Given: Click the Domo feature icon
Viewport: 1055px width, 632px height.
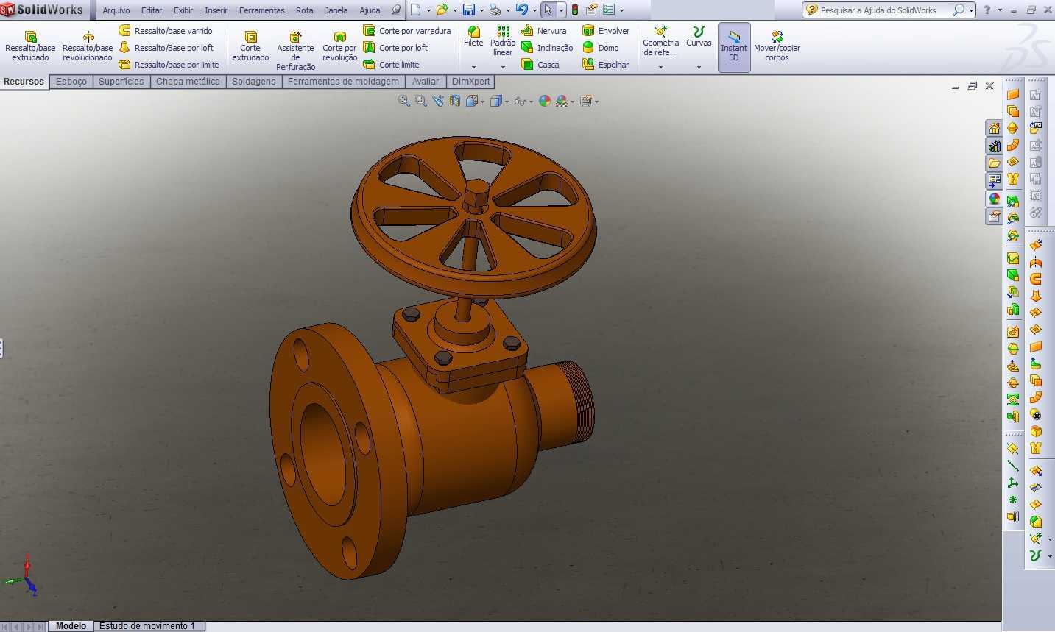Looking at the screenshot, I should [x=588, y=48].
